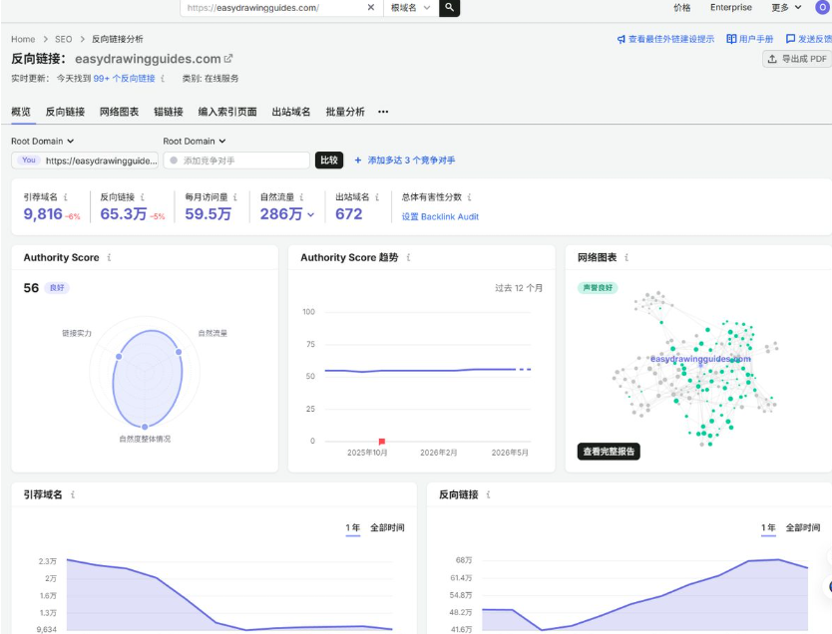Screen dimensions: 832x634
Task: Clear the URL search field
Action: 371,7
